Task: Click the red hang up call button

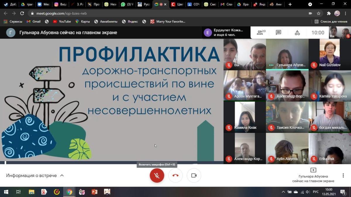Action: coord(175,175)
